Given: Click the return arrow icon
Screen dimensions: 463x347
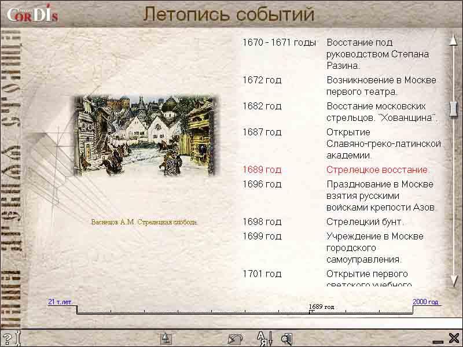Looking at the screenshot, I should click(235, 339).
